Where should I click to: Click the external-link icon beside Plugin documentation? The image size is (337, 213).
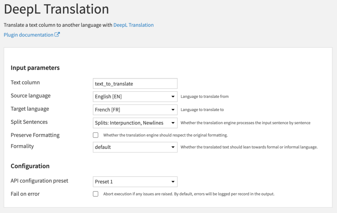pos(58,35)
